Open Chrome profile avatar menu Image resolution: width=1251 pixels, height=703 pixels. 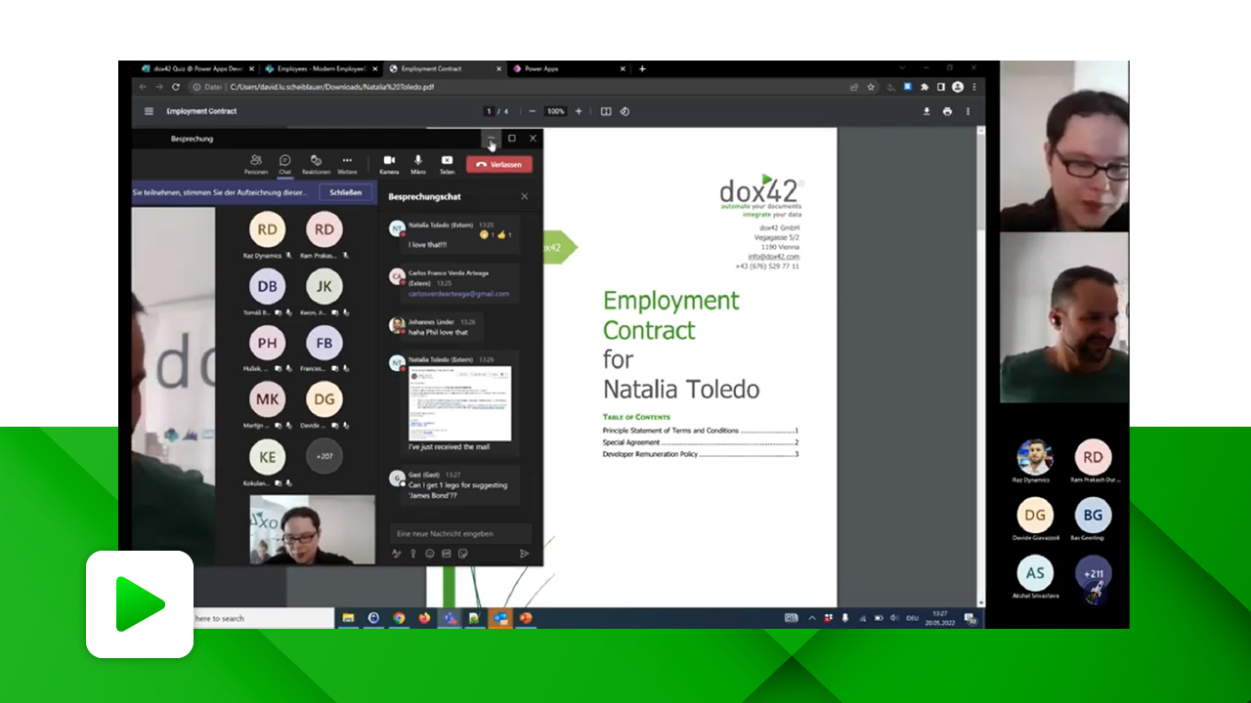[958, 87]
